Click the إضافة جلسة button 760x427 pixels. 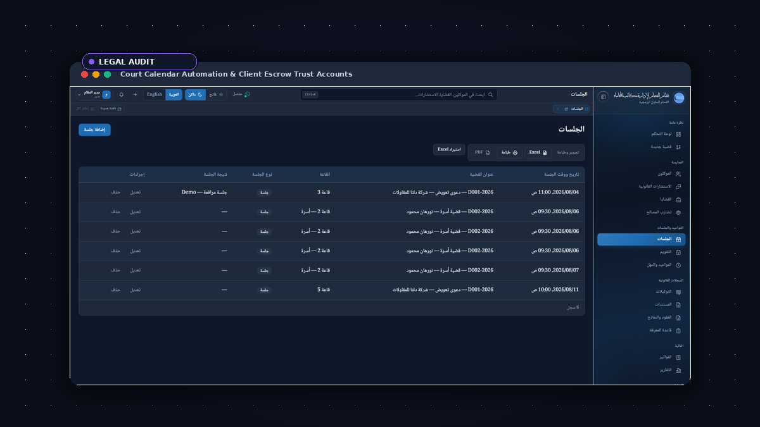point(94,130)
